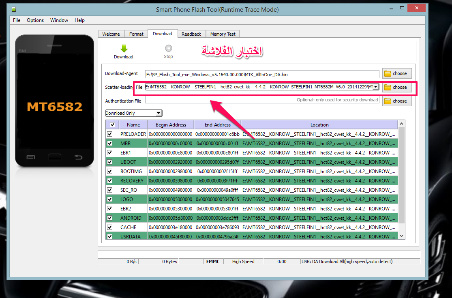Viewport: 452px width, 298px height.
Task: Select the PRELOADER name cell
Action: 133,134
